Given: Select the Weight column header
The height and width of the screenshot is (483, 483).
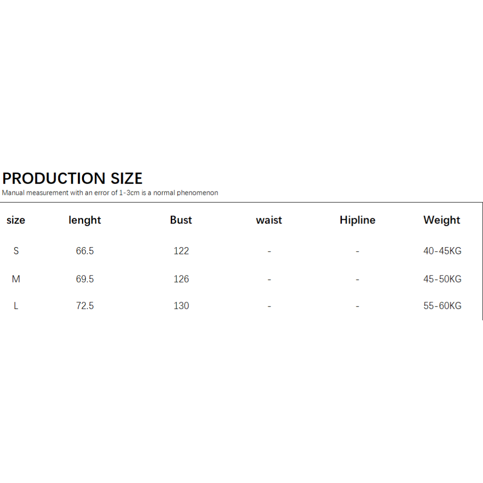Looking at the screenshot, I should pyautogui.click(x=442, y=220).
